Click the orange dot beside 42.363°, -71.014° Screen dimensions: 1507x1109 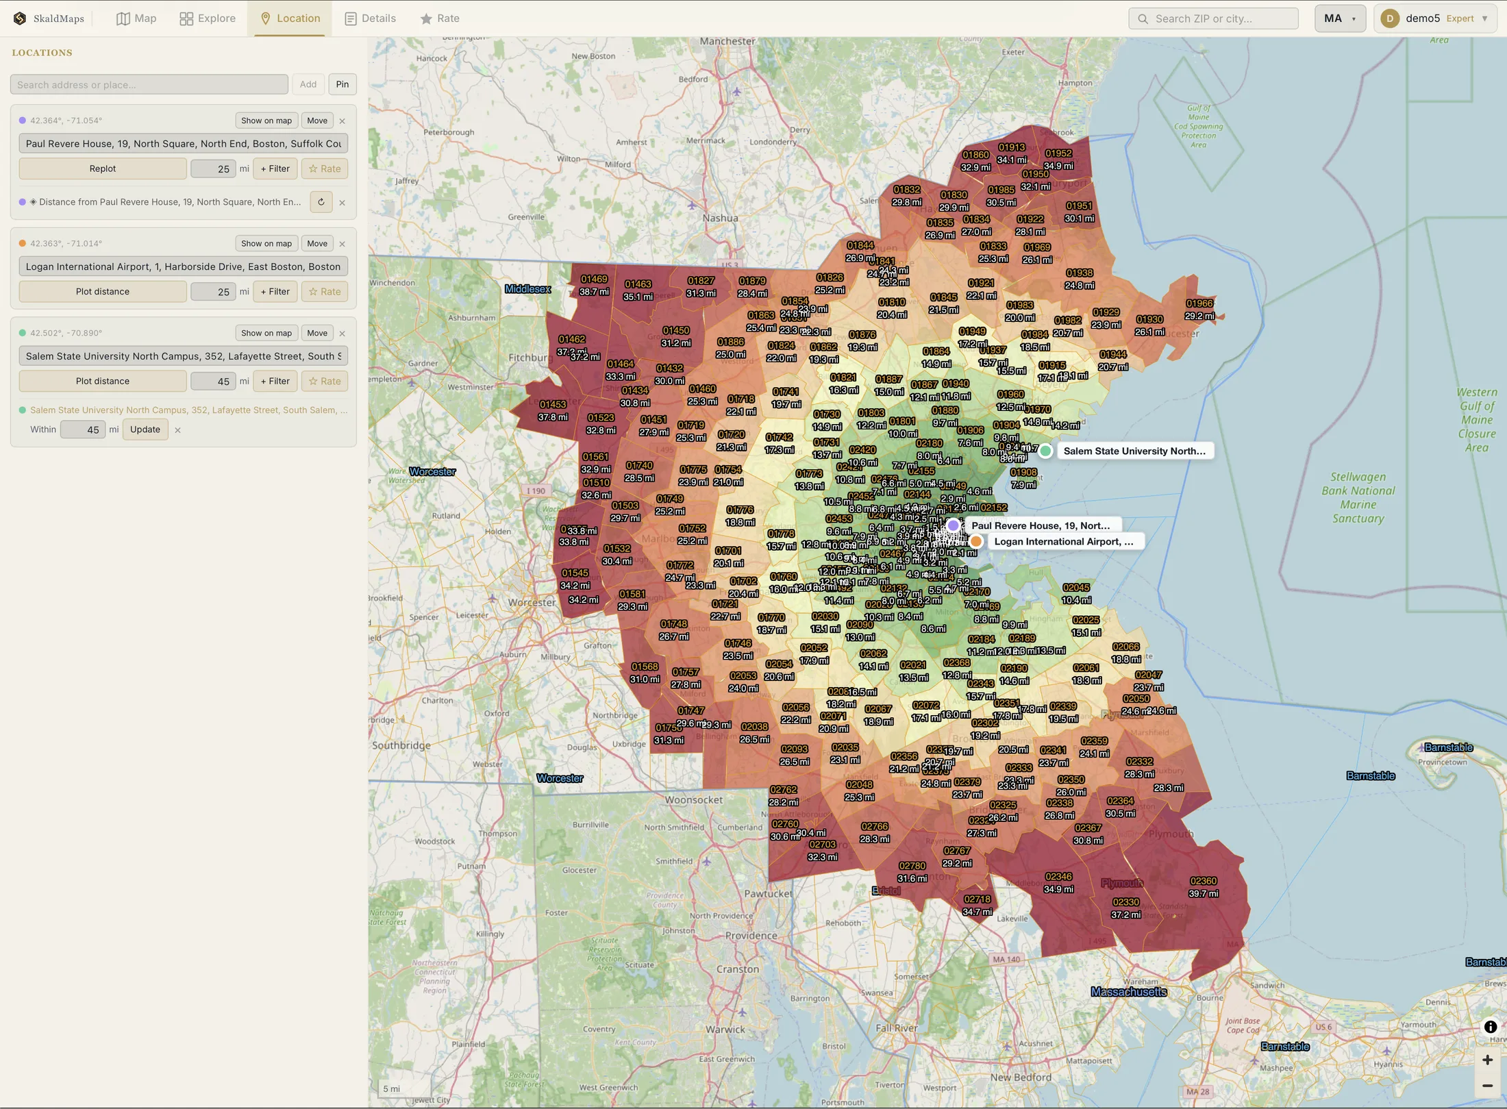[x=23, y=243]
